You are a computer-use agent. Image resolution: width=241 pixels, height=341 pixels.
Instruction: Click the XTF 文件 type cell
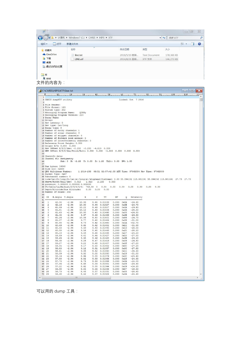tap(147, 59)
